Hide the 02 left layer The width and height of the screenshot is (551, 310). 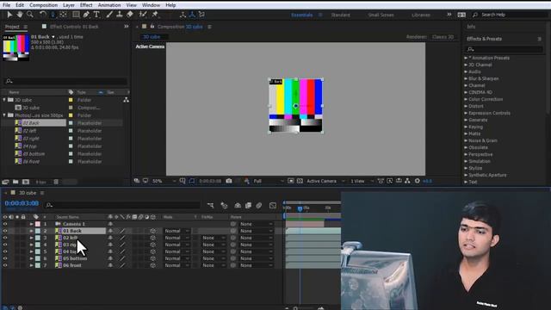[x=5, y=238]
